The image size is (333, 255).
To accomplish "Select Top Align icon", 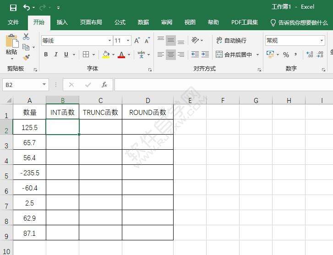I will 161,38.
